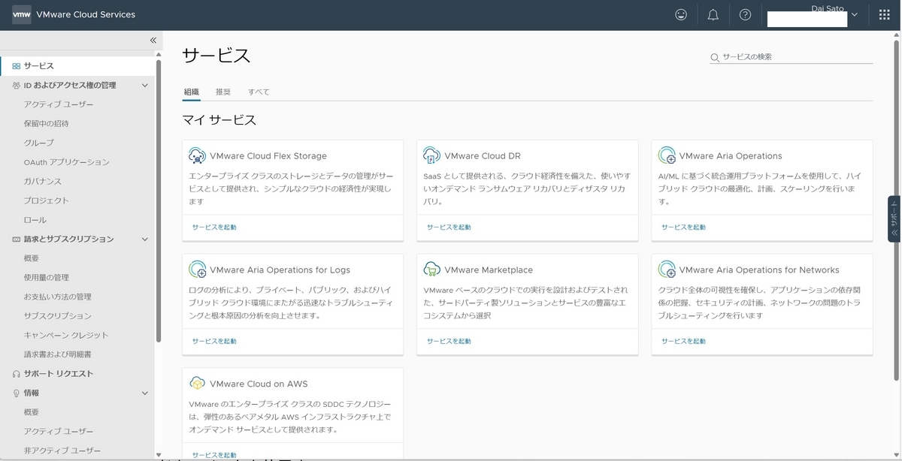Click the search magnifier icon
The height and width of the screenshot is (461, 902).
click(715, 58)
